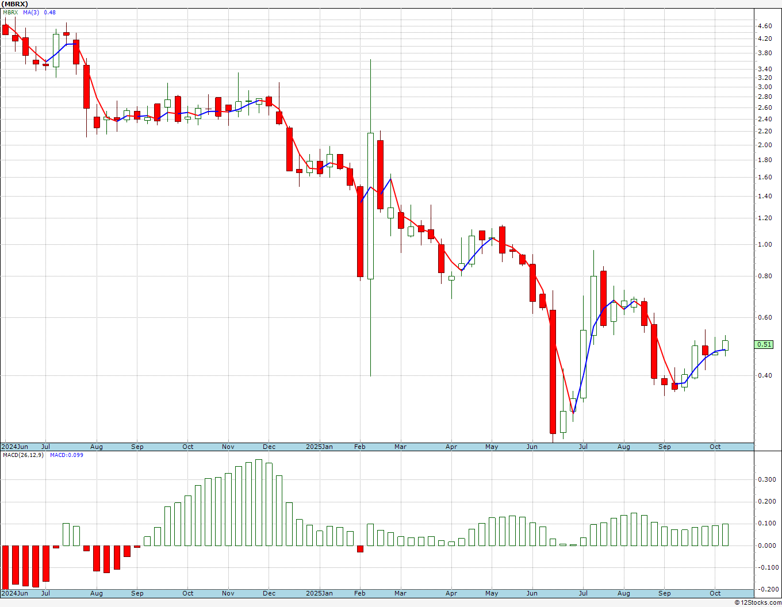Click the 1.80 price axis label
Viewport: 782px width, 607px height.
coord(765,160)
